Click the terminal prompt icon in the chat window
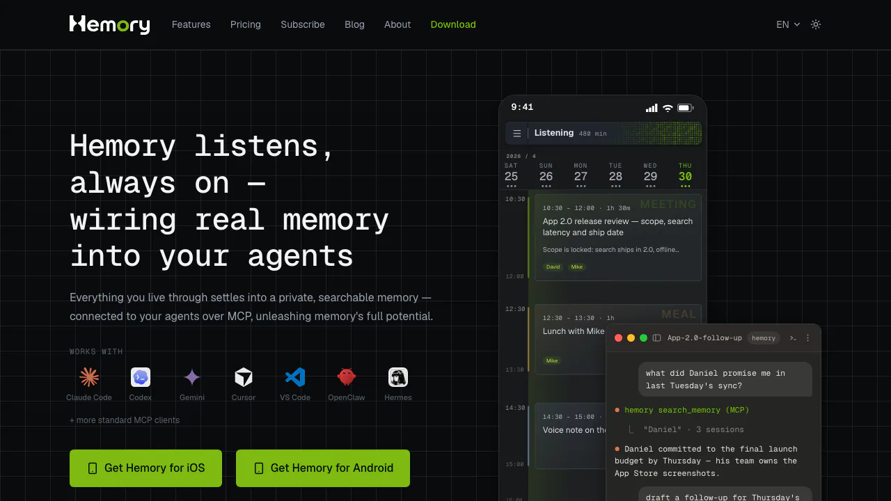Viewport: 891px width, 501px height. pyautogui.click(x=793, y=338)
